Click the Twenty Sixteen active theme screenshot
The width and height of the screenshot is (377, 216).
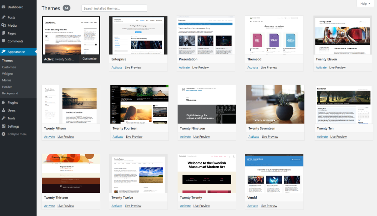click(x=71, y=35)
